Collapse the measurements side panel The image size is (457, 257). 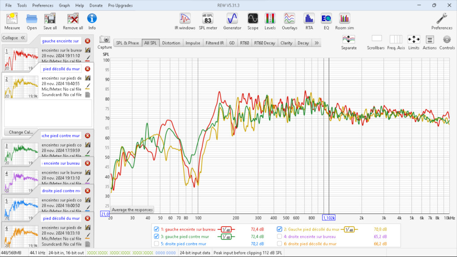[14, 38]
